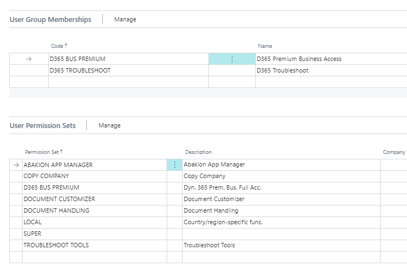Select COPY COMPANY permission set
Image resolution: width=407 pixels, height=272 pixels.
click(95, 176)
